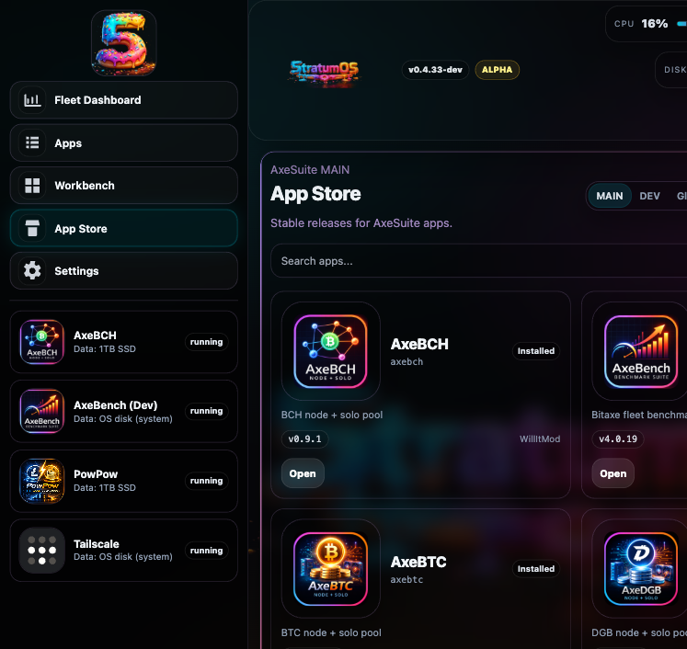This screenshot has height=649, width=687.
Task: Click the ALPHA badge in the header
Action: 498,70
